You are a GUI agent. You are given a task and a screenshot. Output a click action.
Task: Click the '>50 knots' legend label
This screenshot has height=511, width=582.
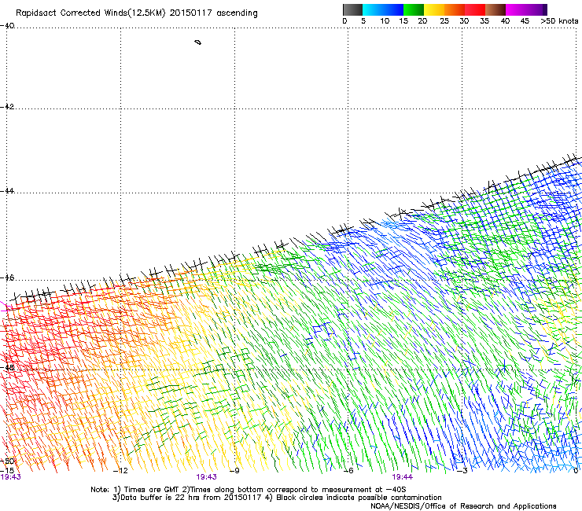(559, 21)
